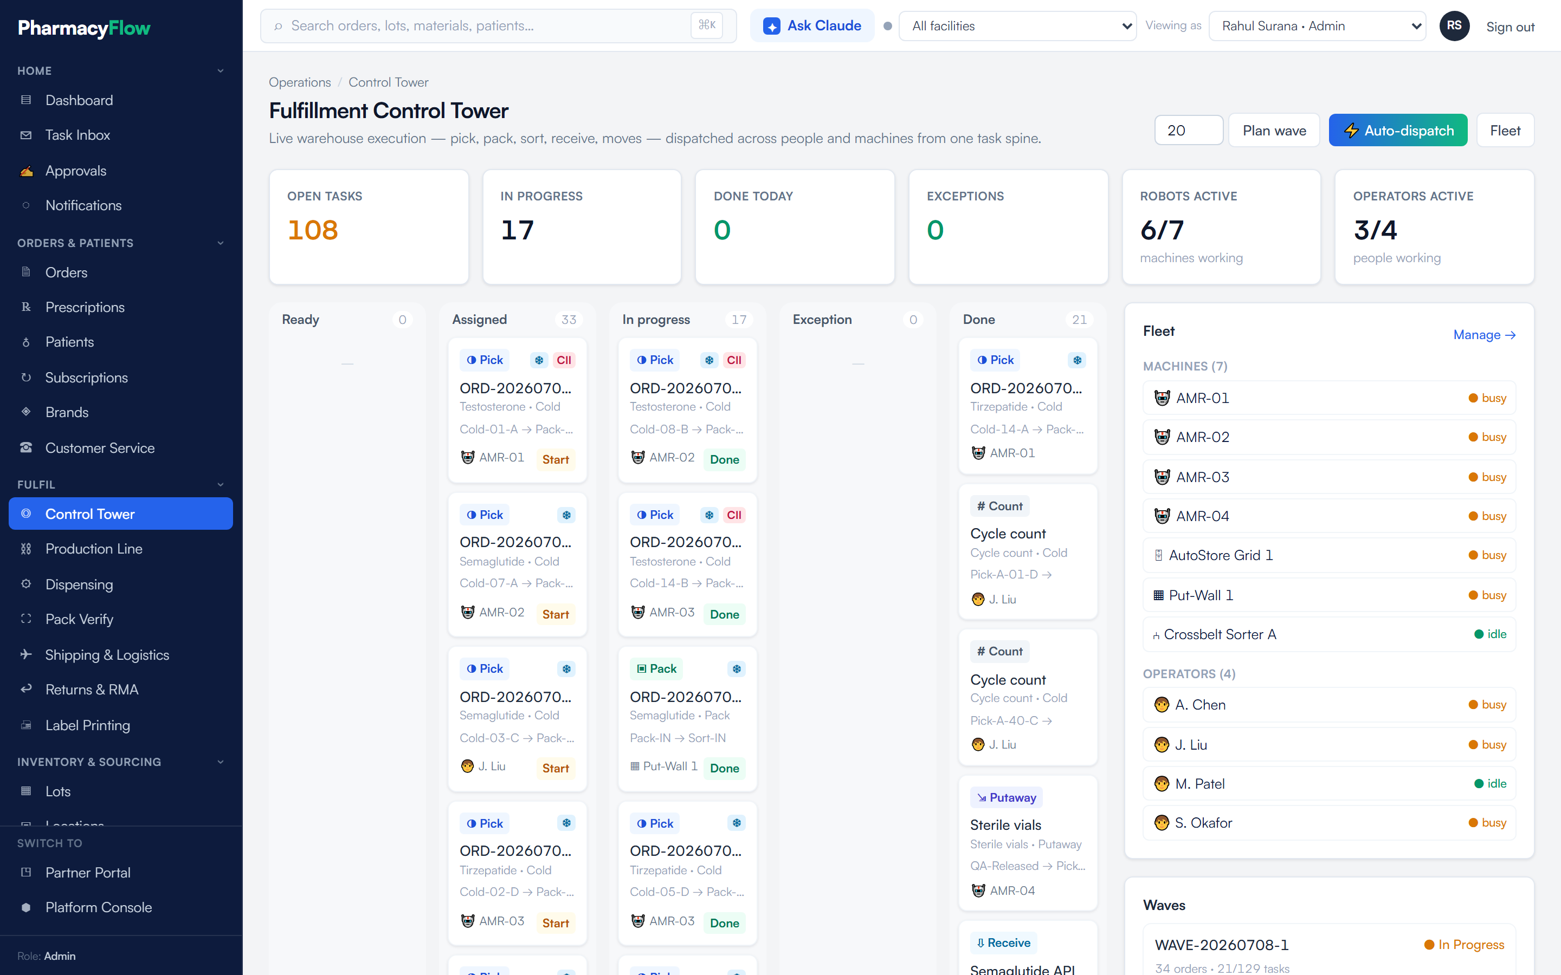The image size is (1561, 975).
Task: Open Brands page
Action: pyautogui.click(x=121, y=412)
